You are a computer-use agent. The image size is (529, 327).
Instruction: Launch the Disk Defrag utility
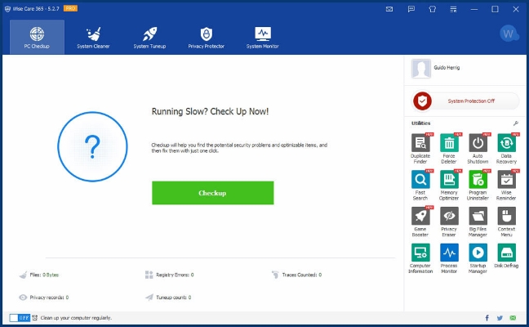506,256
